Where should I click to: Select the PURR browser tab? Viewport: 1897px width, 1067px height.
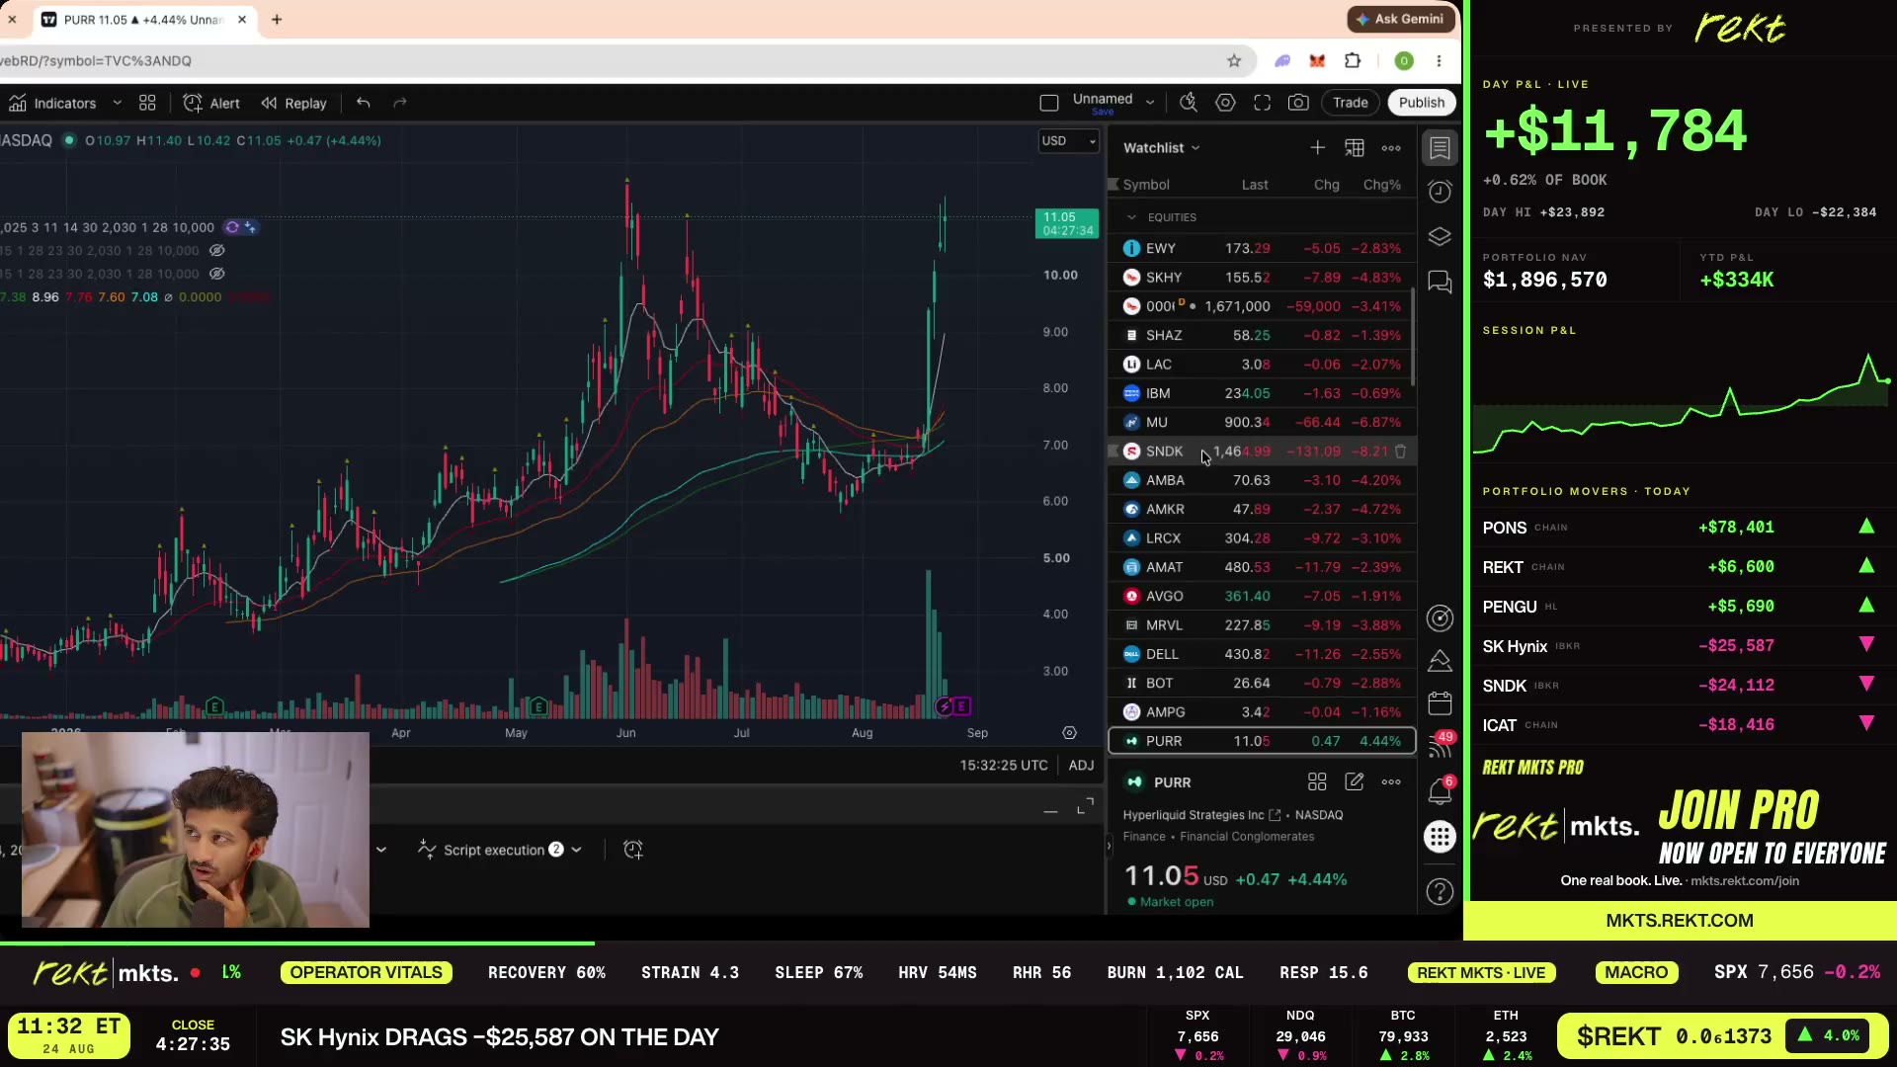(143, 20)
